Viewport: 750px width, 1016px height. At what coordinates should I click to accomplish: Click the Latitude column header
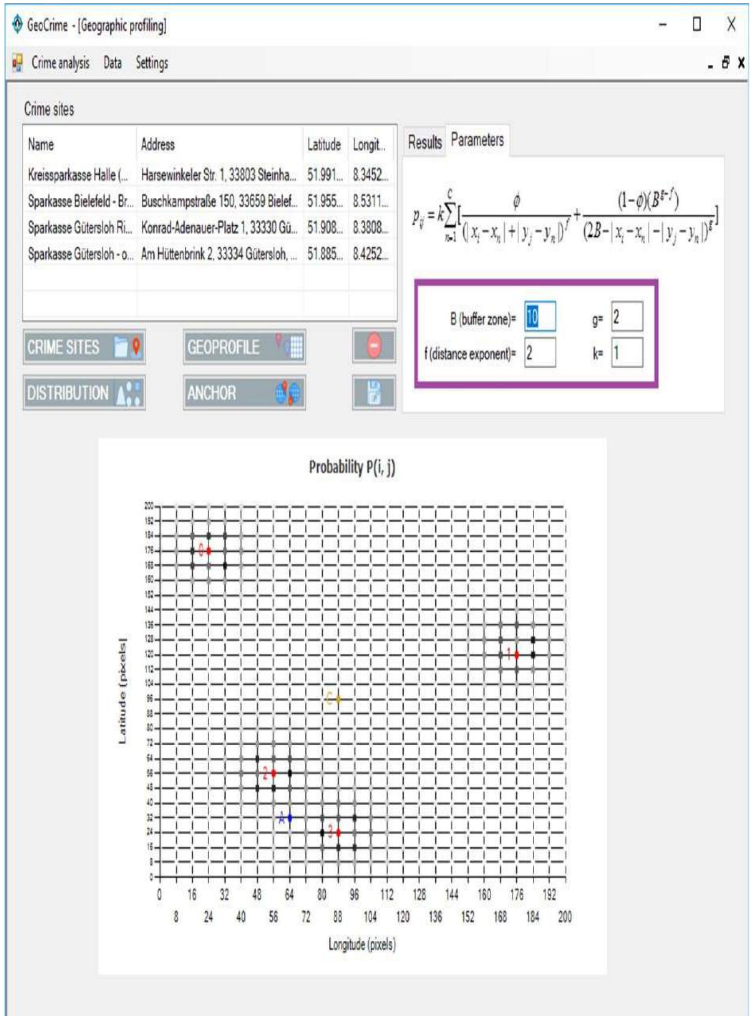click(325, 144)
